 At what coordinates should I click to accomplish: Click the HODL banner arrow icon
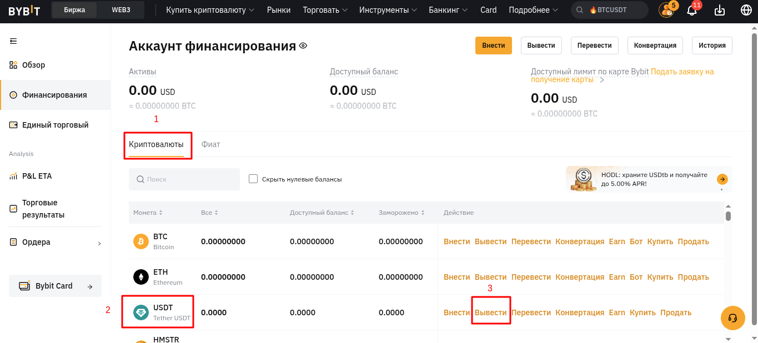[x=722, y=179]
